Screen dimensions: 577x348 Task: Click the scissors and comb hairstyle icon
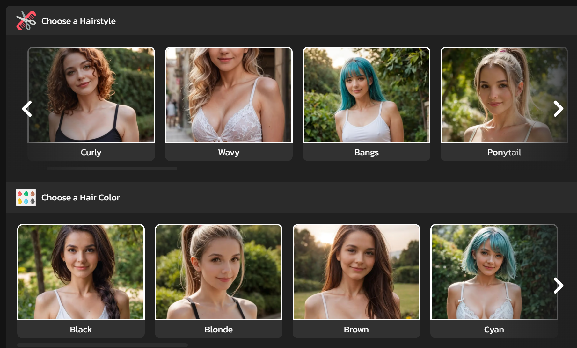(26, 21)
